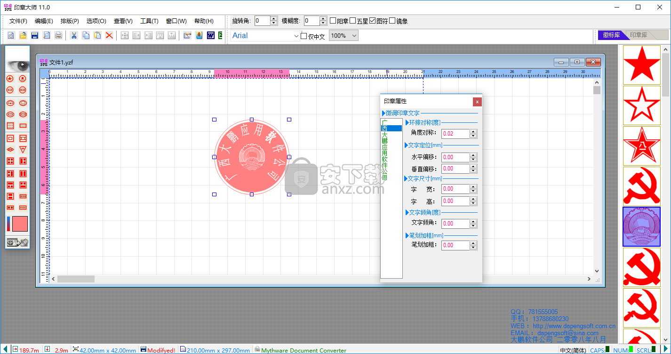Click the Paste clipboard icon
The height and width of the screenshot is (354, 671).
click(97, 35)
